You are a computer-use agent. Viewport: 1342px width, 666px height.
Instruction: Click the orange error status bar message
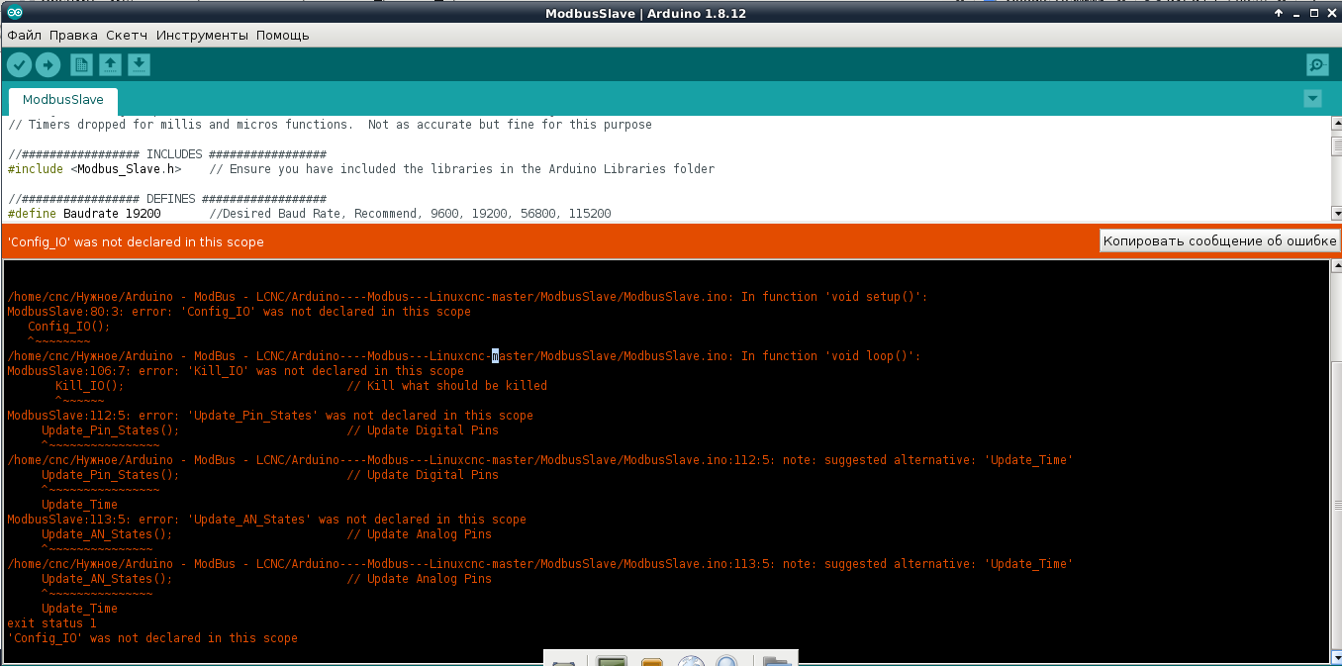(136, 241)
